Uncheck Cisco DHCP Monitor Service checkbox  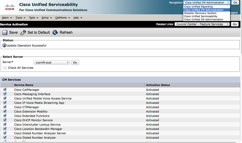point(5,120)
